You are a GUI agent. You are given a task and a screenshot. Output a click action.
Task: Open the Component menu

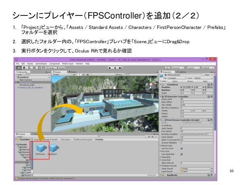54,64
